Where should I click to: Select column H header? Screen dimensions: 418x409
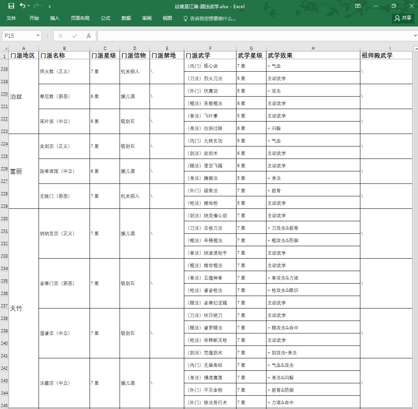[313, 48]
